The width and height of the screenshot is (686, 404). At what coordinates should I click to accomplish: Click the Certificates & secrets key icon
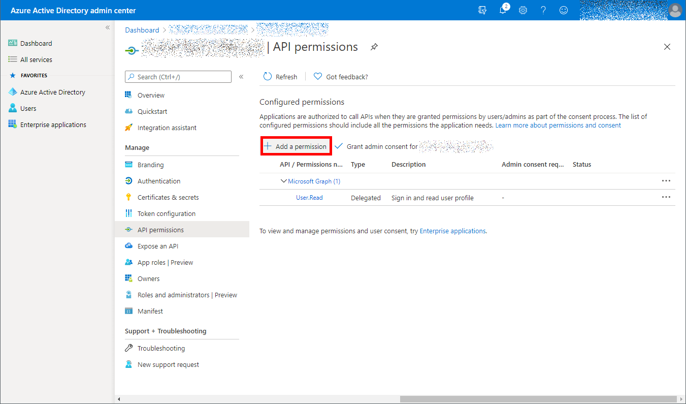coord(128,197)
